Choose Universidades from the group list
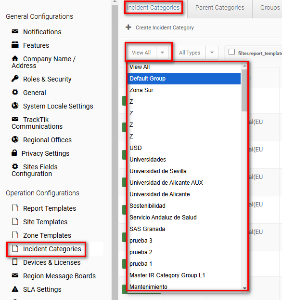 (184, 160)
